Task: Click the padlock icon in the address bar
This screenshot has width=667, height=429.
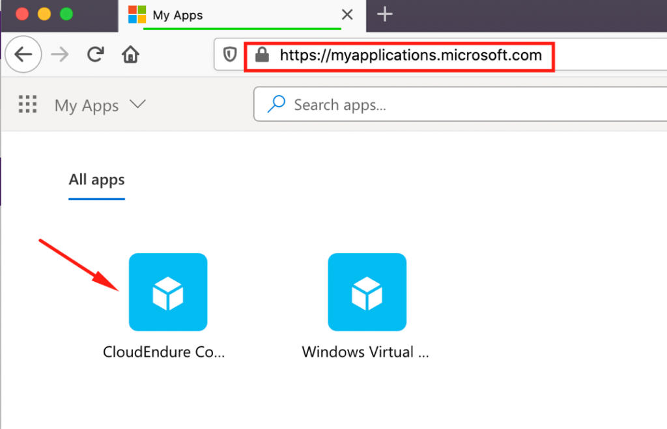Action: click(x=262, y=55)
